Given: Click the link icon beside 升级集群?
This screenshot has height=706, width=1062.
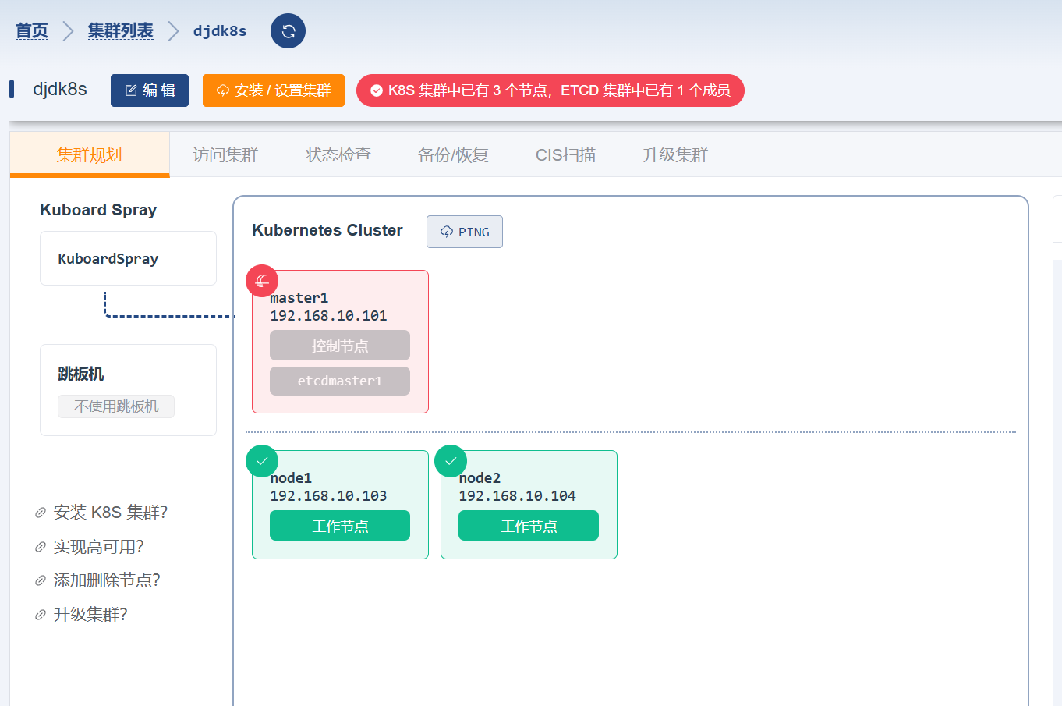Looking at the screenshot, I should pyautogui.click(x=41, y=616).
